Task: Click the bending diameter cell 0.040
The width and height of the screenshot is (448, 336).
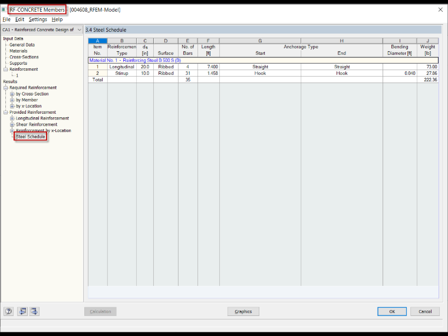Action: [x=400, y=74]
